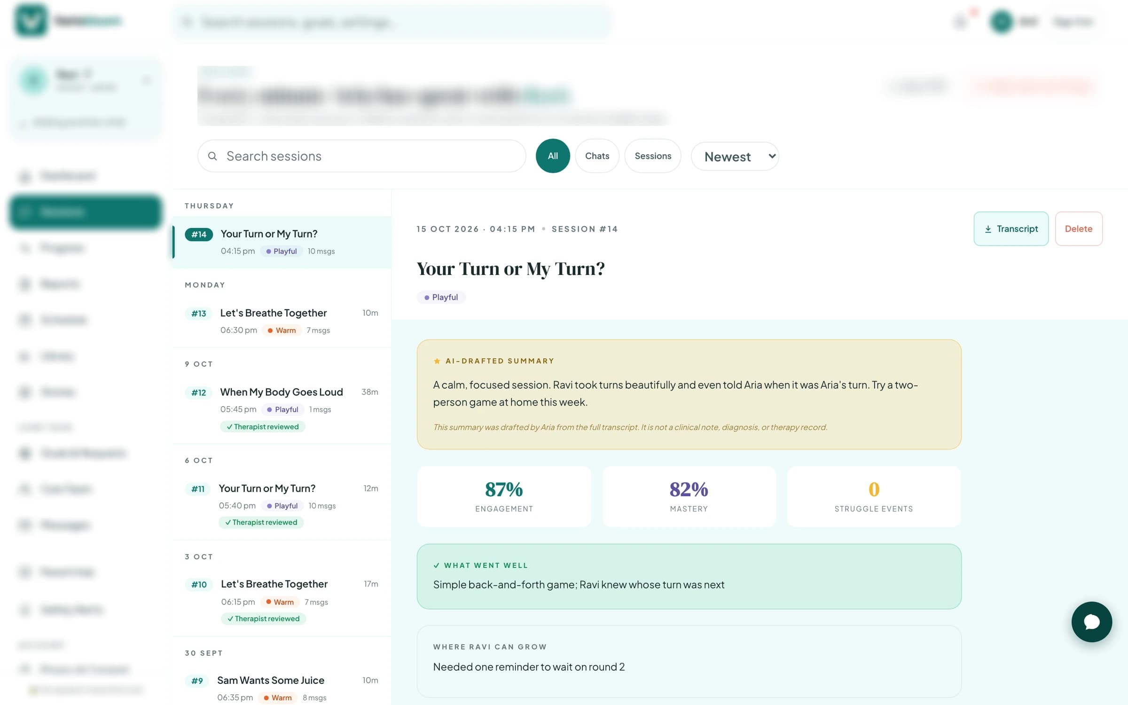This screenshot has height=705, width=1128.
Task: Open session #14 Your Turn or My Turn?
Action: tap(282, 242)
